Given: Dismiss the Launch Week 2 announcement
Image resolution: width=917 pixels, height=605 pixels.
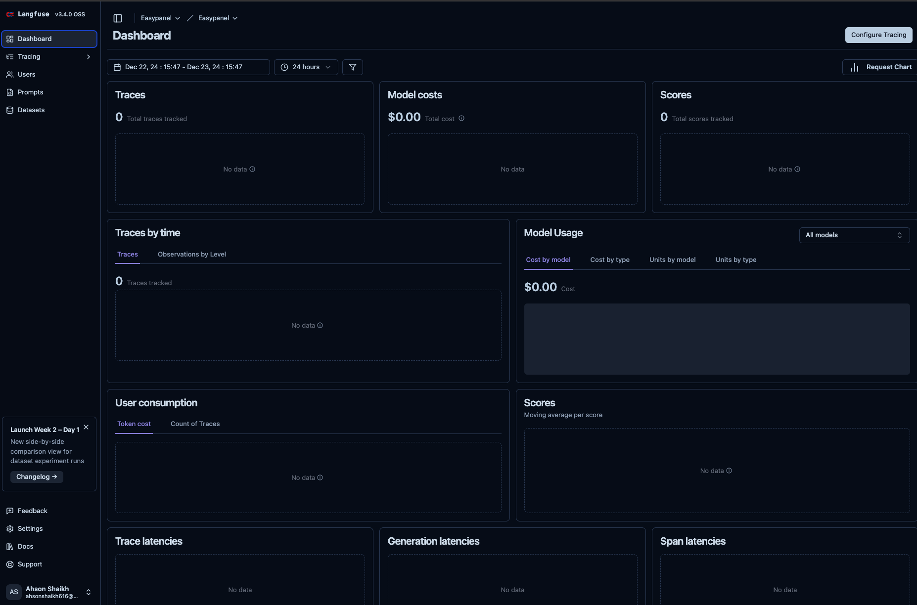Looking at the screenshot, I should point(86,427).
